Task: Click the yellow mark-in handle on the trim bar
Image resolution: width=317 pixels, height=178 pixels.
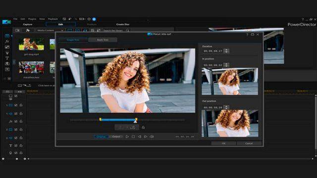Action: [100, 120]
